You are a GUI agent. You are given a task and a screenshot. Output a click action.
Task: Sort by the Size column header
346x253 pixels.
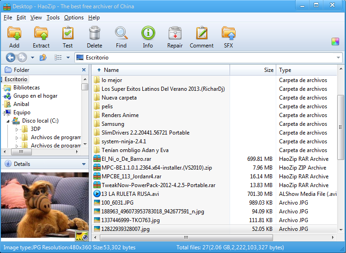pos(253,70)
